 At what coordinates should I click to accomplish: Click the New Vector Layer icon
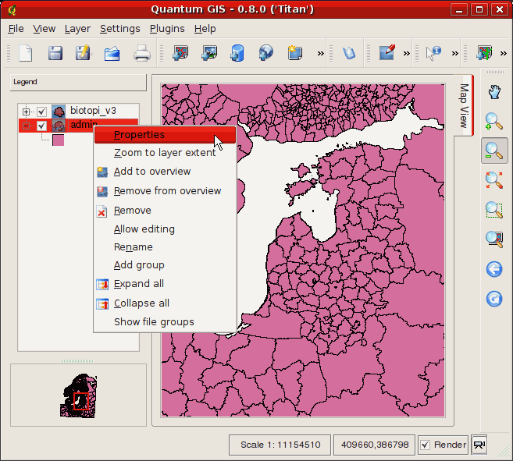[x=294, y=53]
